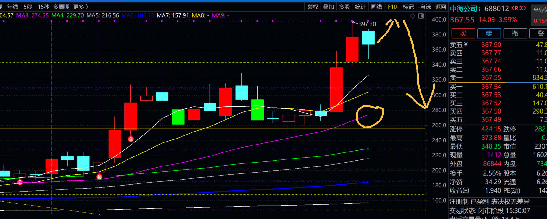This screenshot has height=219, width=547.
Task: Toggle the 叠加 overlay option
Action: 329,7
